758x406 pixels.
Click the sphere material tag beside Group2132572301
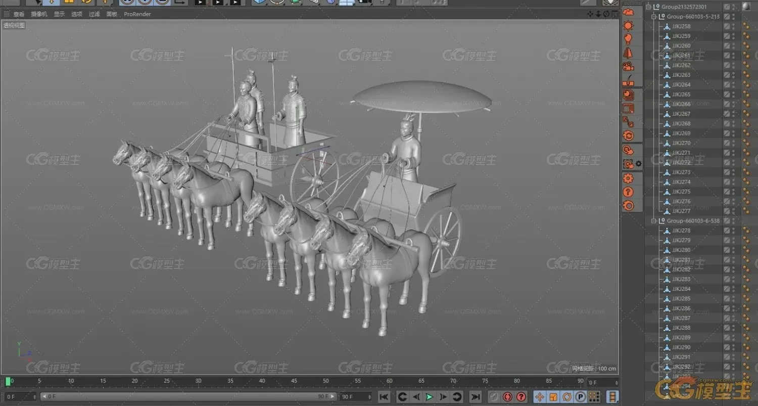[x=746, y=7]
